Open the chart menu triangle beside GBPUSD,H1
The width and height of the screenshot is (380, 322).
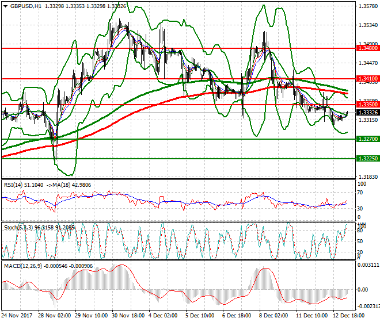5,6
